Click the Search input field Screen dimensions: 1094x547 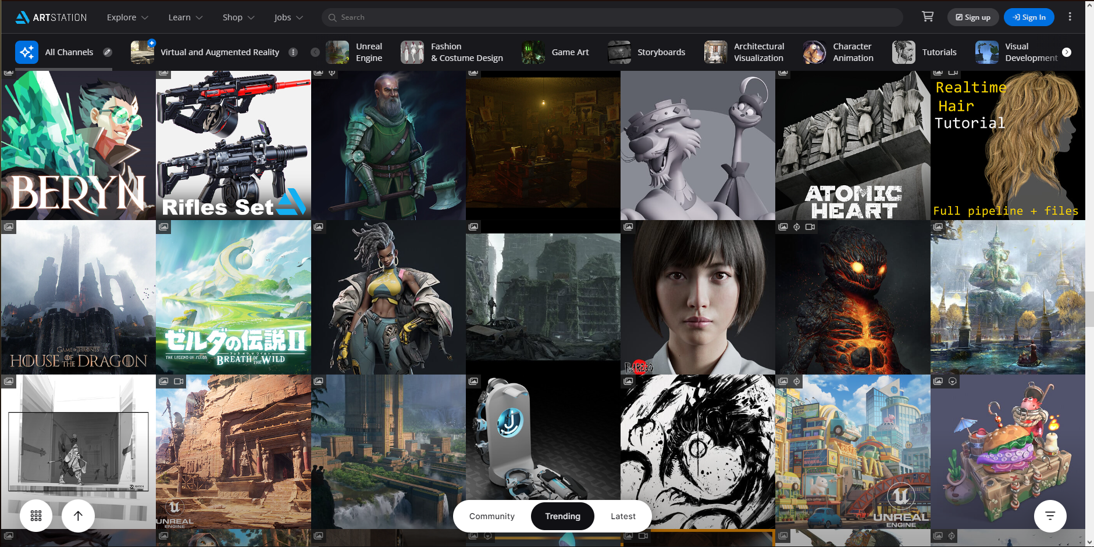pyautogui.click(x=612, y=17)
